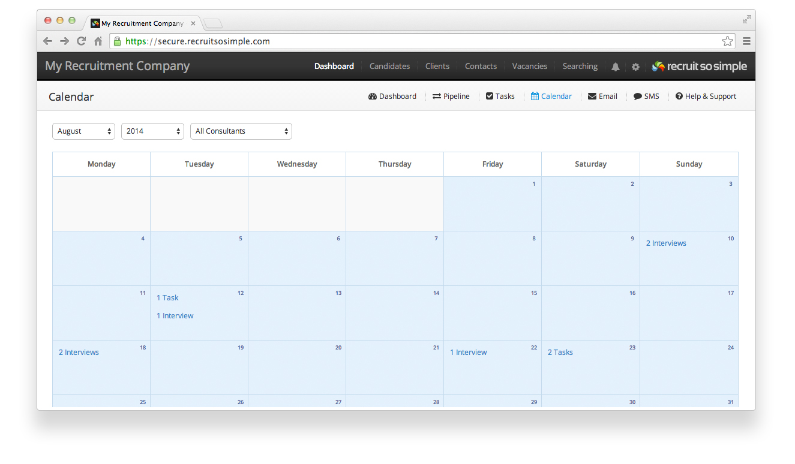Select the Friday column header

click(x=493, y=164)
